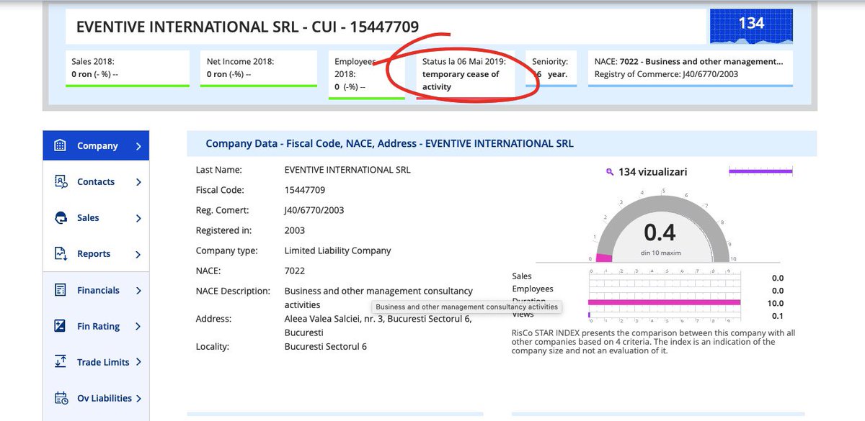Click the Fiscal Code value 15447709
865x421 pixels.
coord(305,190)
